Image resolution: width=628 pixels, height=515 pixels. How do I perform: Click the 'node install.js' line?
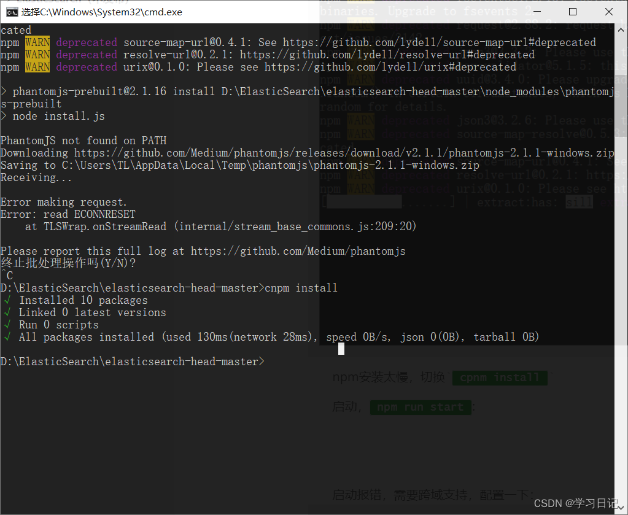(53, 116)
